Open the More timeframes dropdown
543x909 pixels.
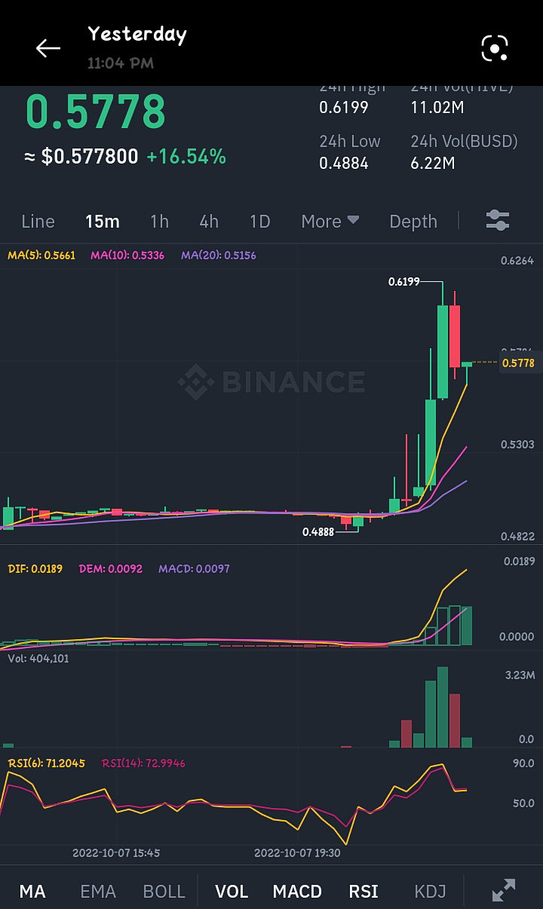pos(330,221)
